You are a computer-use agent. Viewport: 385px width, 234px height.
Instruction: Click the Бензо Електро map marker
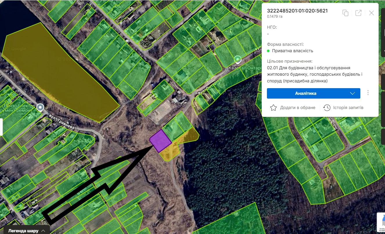click(x=41, y=108)
